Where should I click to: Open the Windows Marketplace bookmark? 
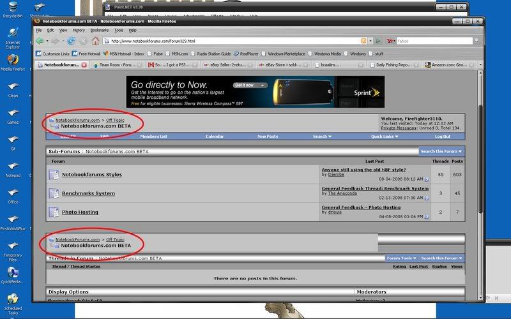coord(283,54)
